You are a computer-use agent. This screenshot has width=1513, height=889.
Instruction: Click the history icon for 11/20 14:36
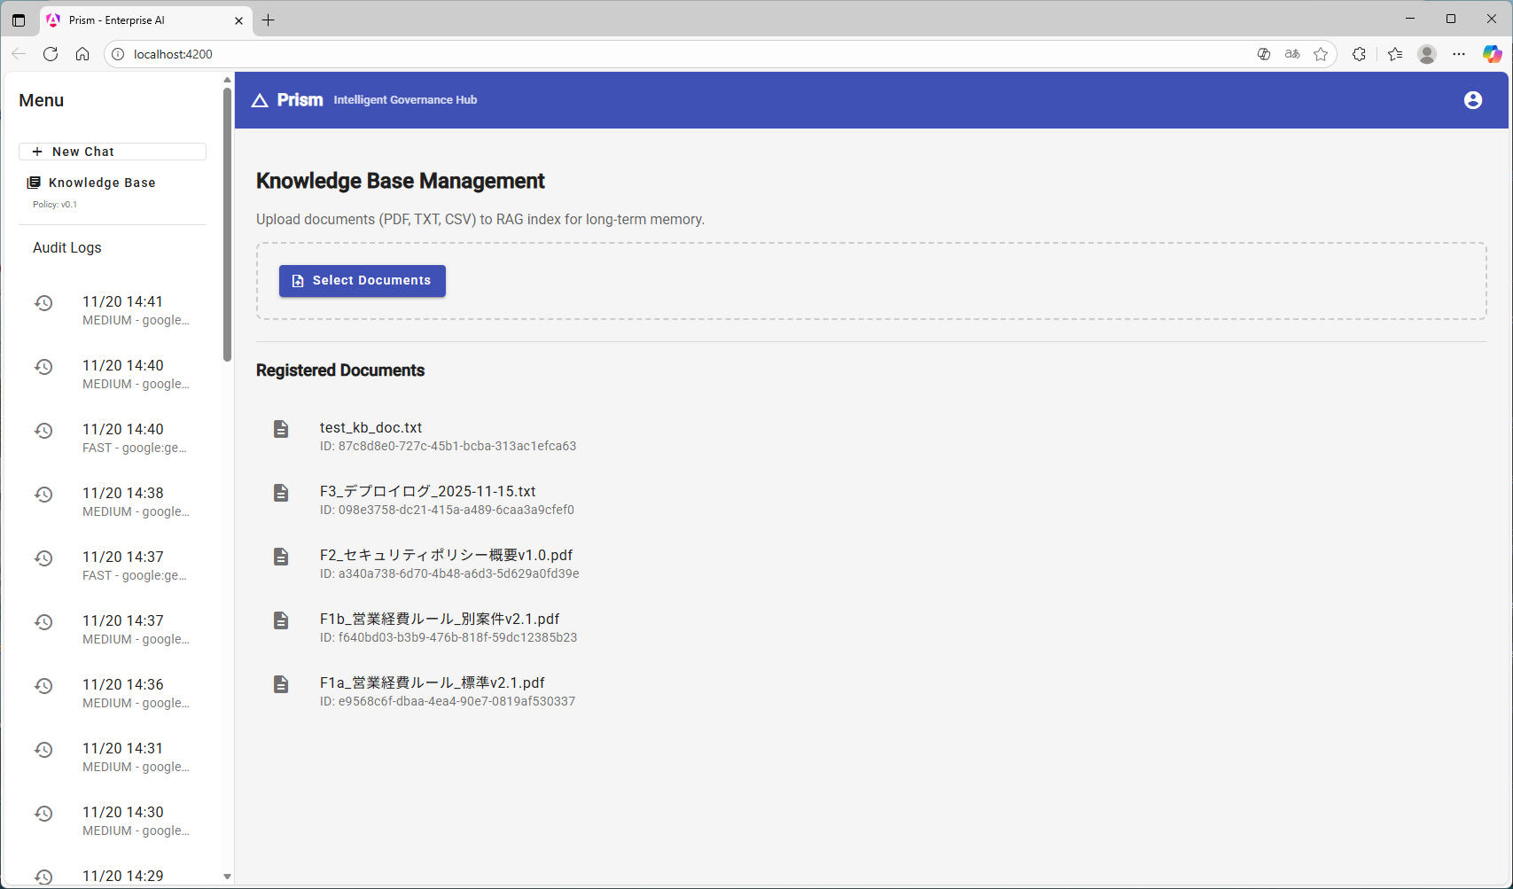click(x=43, y=686)
